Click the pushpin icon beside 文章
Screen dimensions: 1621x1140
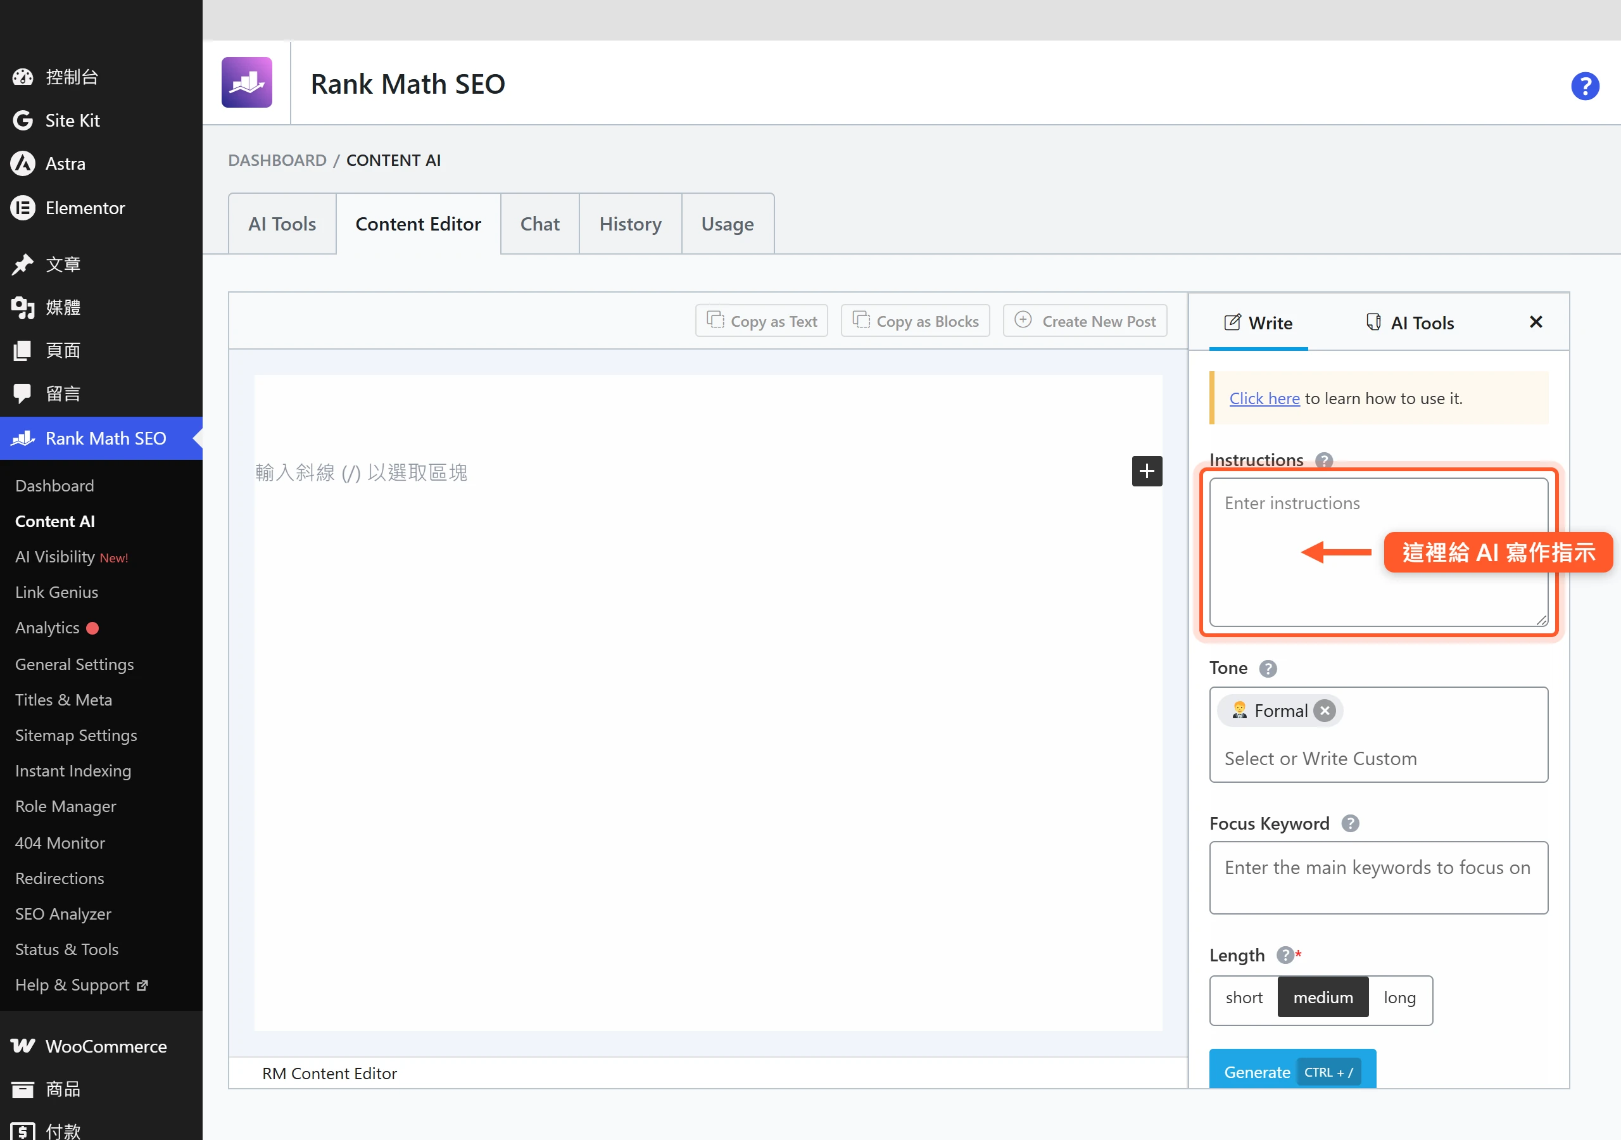pyautogui.click(x=23, y=264)
